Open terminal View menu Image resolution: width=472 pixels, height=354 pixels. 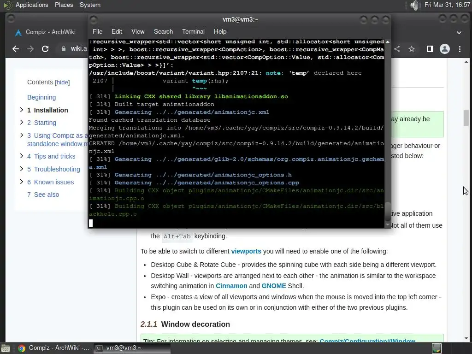pyautogui.click(x=138, y=32)
